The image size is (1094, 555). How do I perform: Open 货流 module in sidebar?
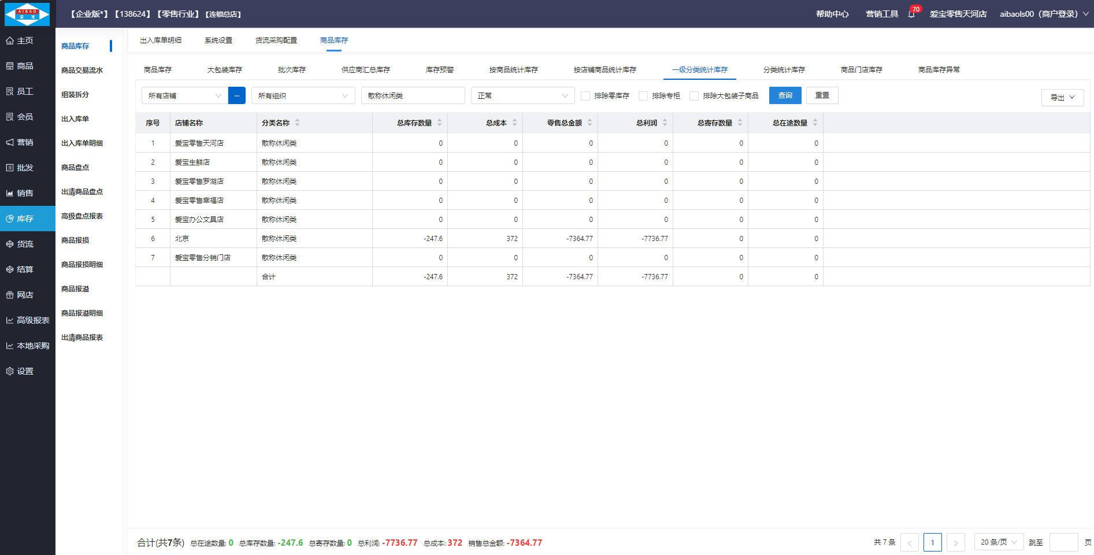(28, 244)
